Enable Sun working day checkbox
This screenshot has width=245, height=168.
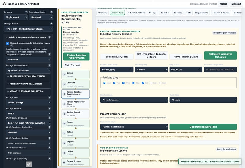[x=160, y=83]
